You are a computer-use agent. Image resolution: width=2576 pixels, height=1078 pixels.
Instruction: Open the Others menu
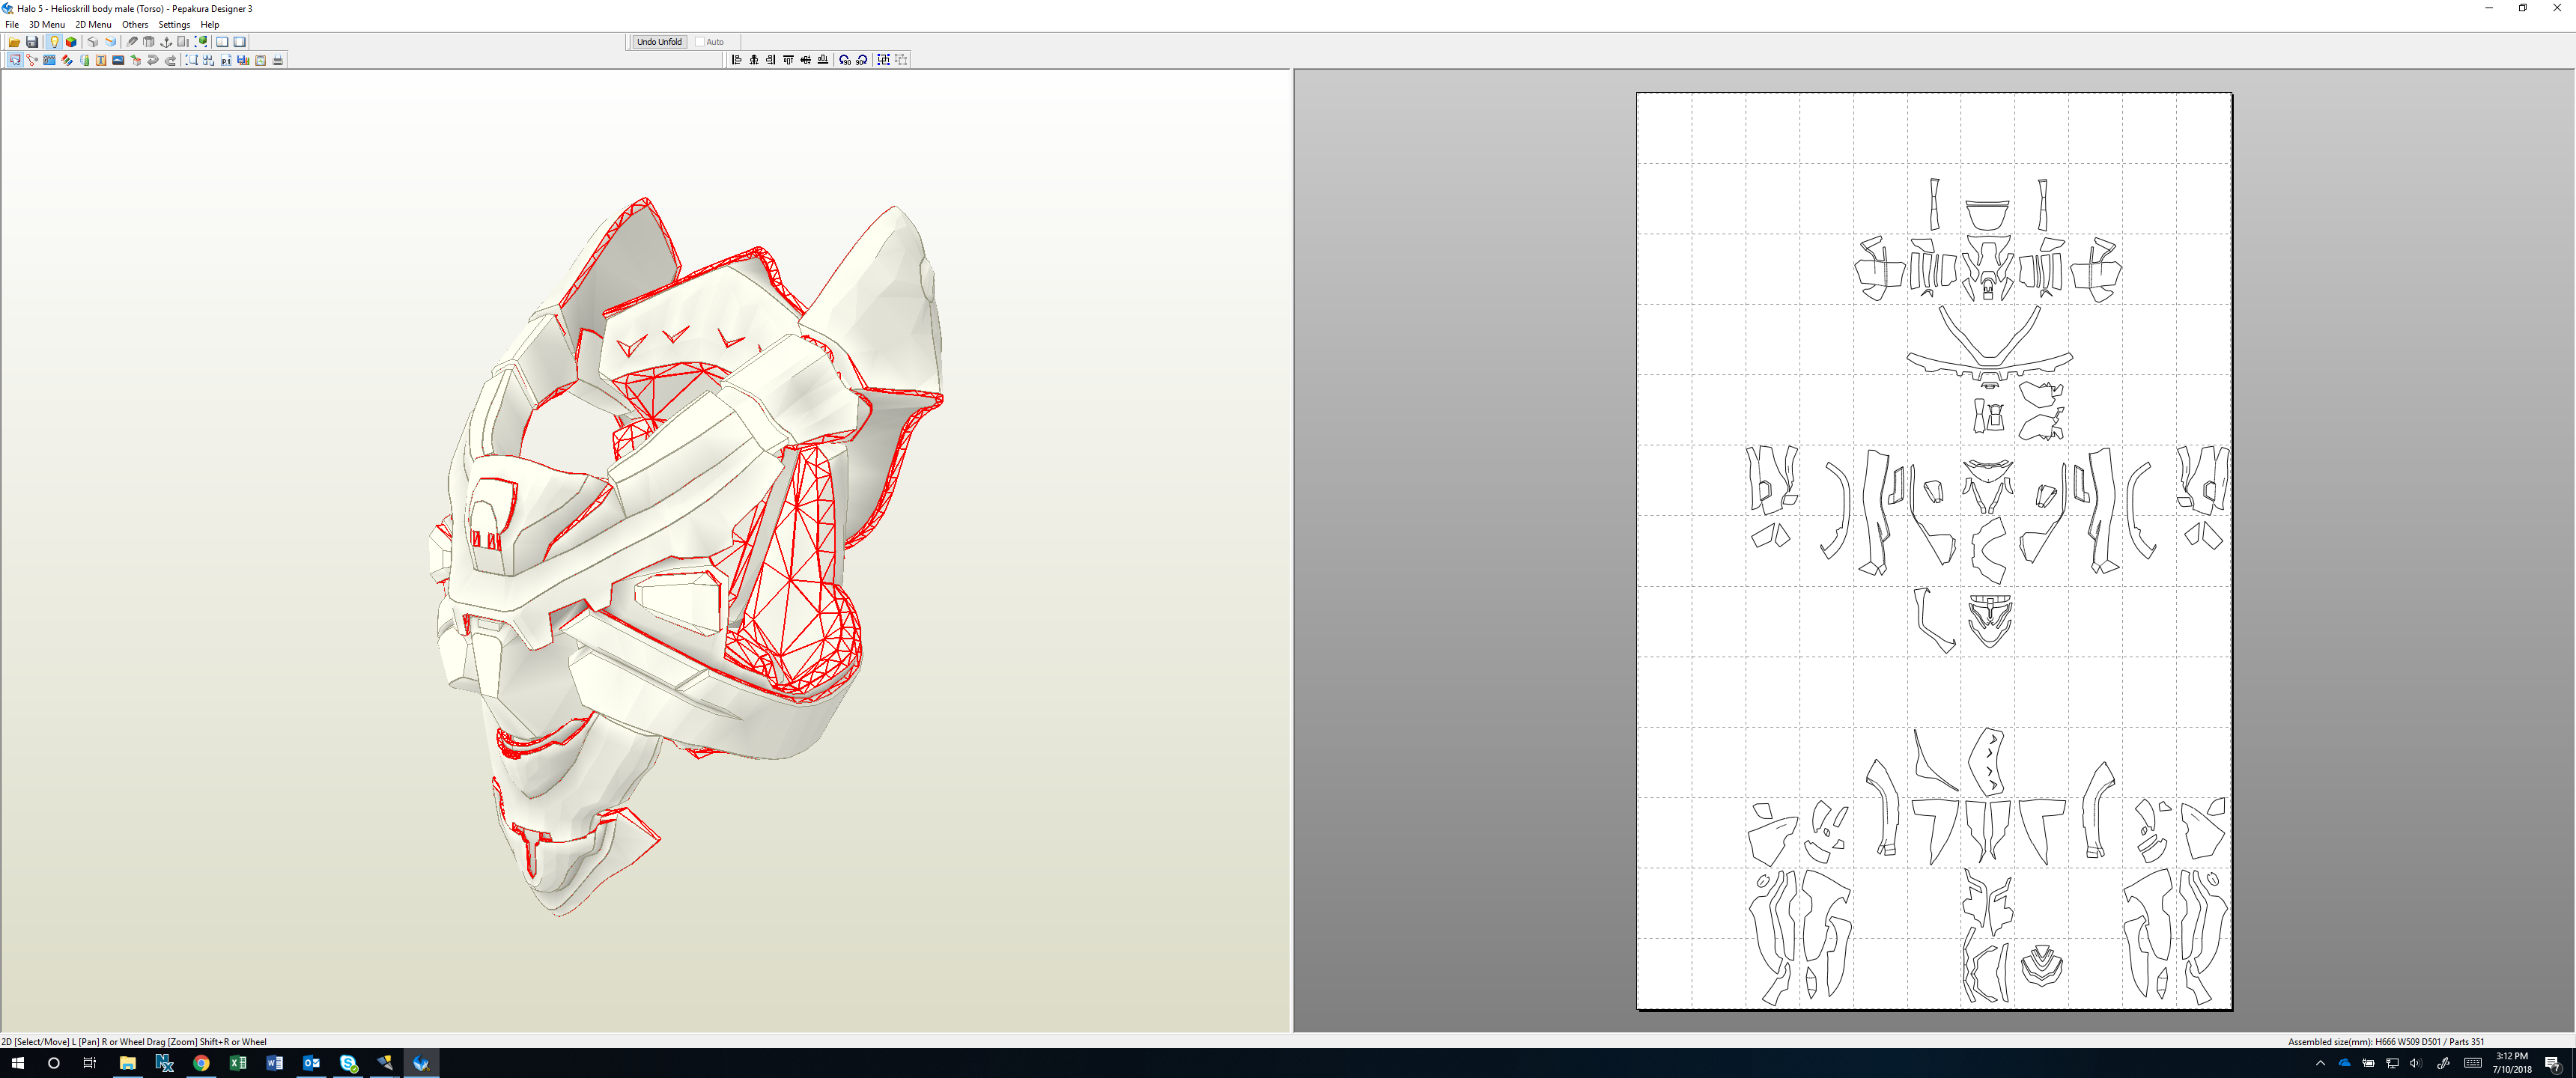point(135,24)
